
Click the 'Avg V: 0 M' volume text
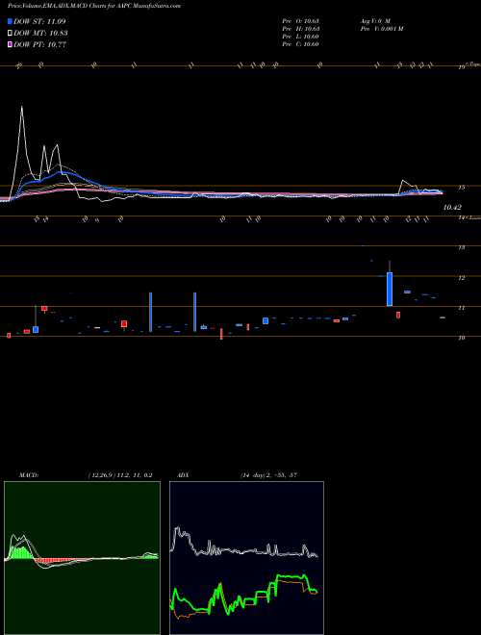(x=374, y=20)
